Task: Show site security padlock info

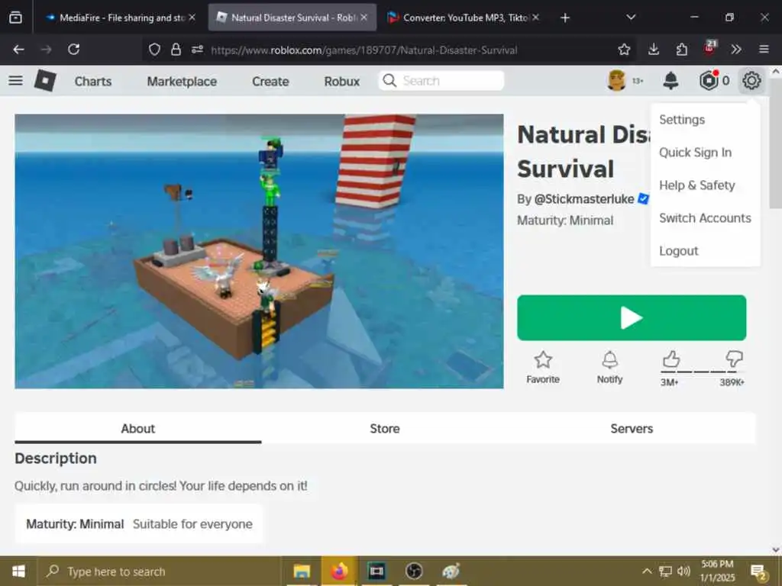Action: tap(176, 50)
